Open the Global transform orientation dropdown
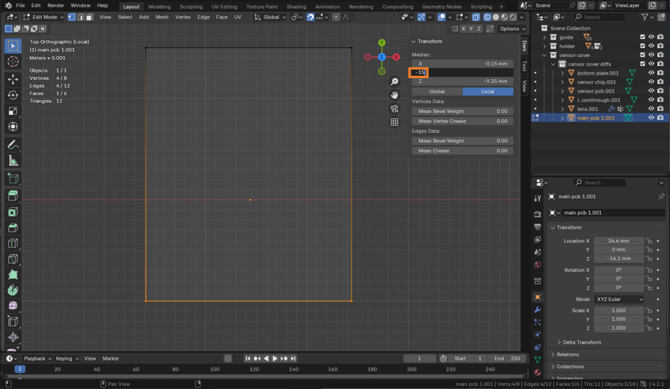 coord(270,17)
